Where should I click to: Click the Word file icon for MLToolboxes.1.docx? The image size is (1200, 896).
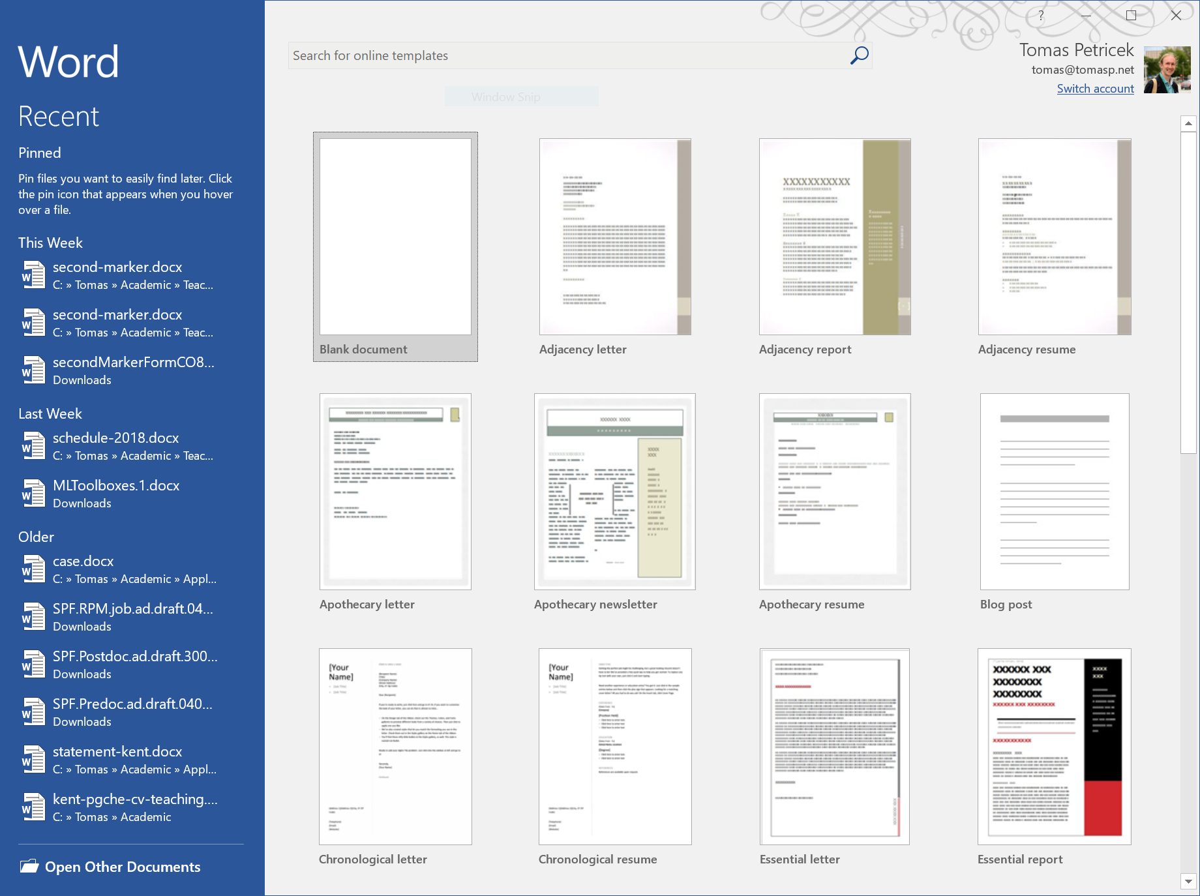coord(33,494)
